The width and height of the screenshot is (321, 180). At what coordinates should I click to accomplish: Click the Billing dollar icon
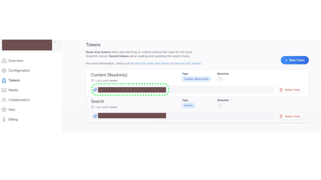tap(4, 119)
